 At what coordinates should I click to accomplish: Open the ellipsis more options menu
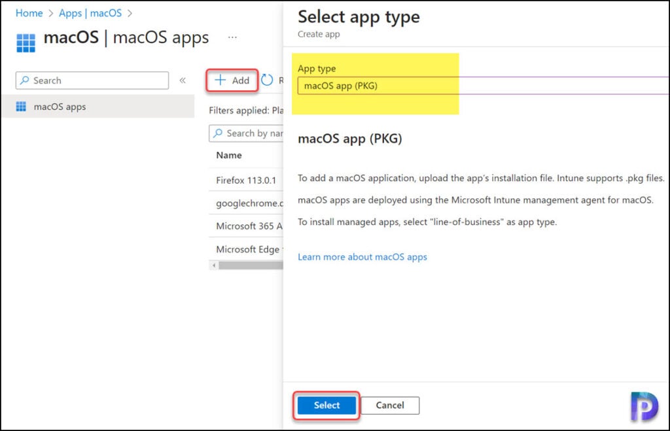pos(232,37)
